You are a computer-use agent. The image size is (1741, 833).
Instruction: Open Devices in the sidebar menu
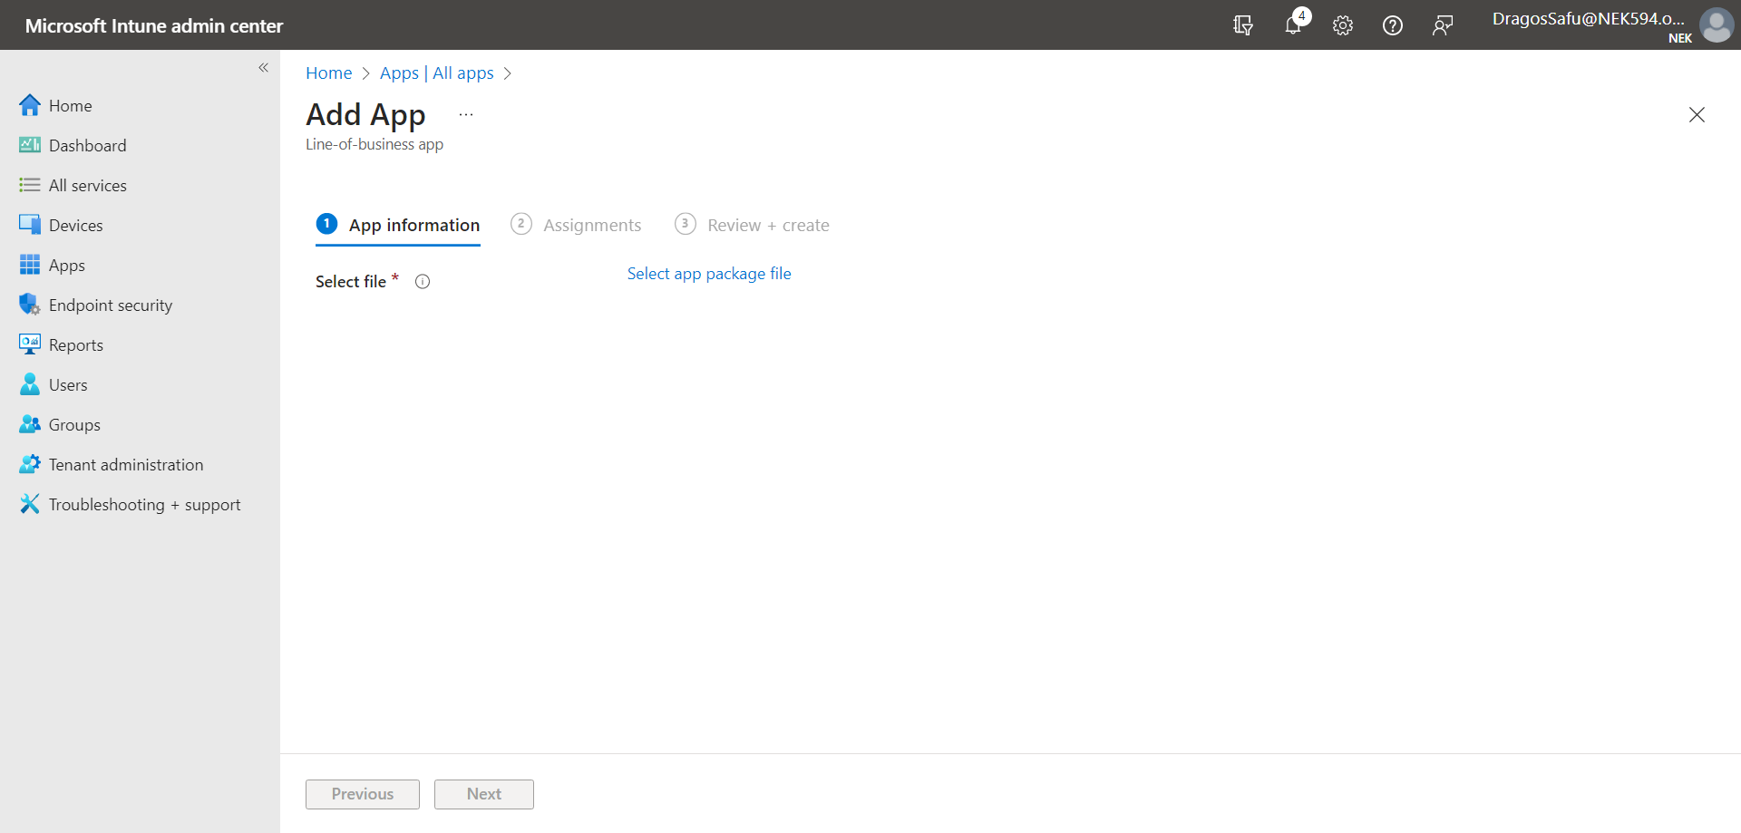click(76, 226)
